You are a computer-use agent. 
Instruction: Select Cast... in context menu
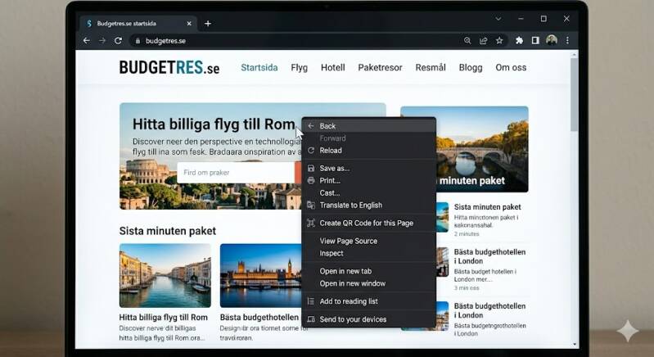(368, 193)
